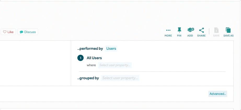Open the where user property selector

[x=115, y=65]
